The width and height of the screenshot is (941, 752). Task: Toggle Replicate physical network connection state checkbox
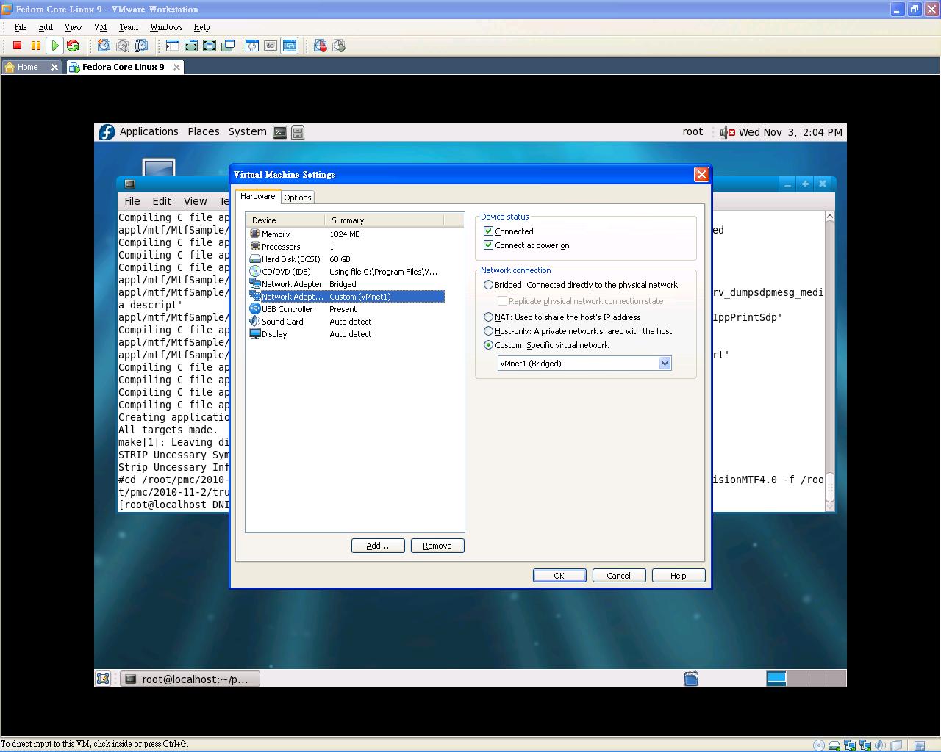[x=502, y=301]
